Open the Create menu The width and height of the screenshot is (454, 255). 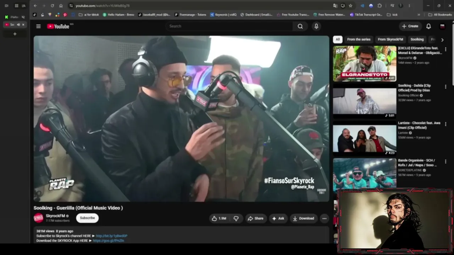pyautogui.click(x=410, y=26)
